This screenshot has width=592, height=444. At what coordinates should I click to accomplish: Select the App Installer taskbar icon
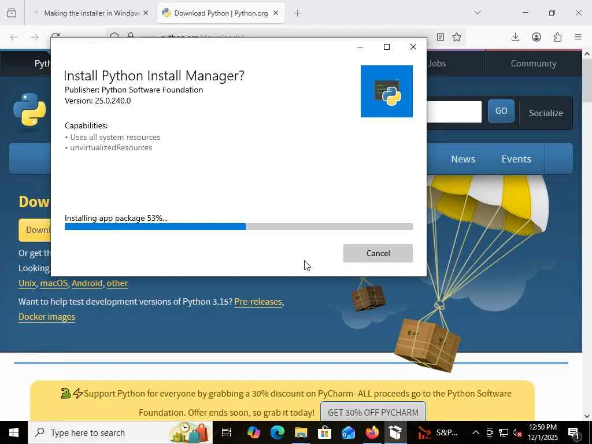click(395, 432)
